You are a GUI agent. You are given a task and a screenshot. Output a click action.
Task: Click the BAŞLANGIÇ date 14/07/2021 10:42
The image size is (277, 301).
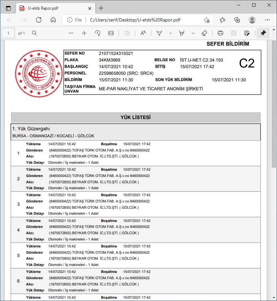point(116,66)
